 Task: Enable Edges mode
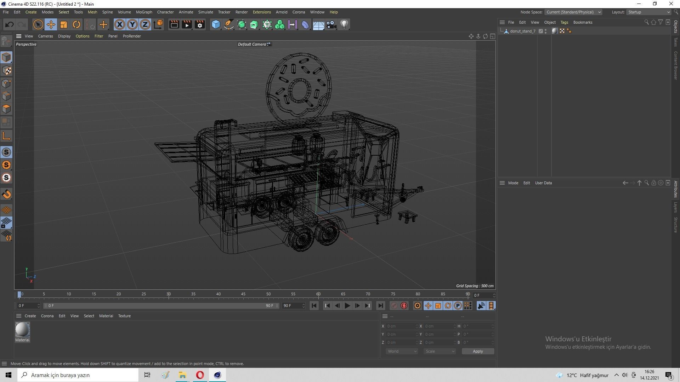click(6, 96)
